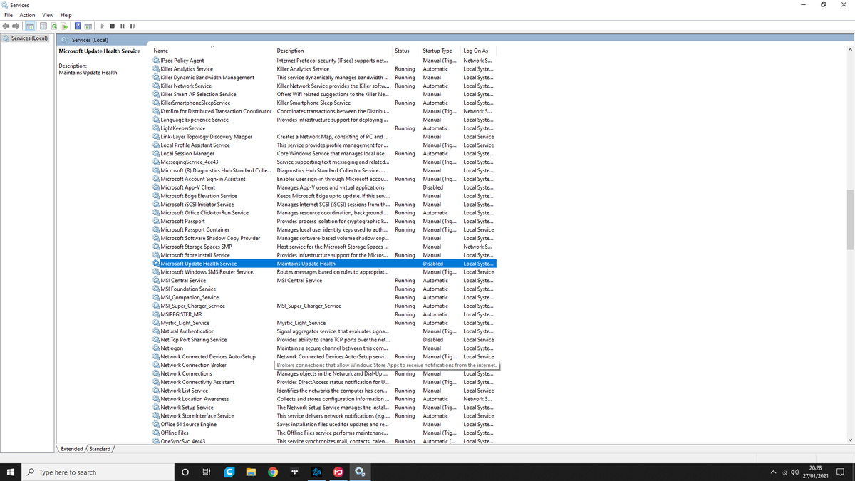This screenshot has width=855, height=481.
Task: Open Help using the blue question-mark icon
Action: pos(78,26)
